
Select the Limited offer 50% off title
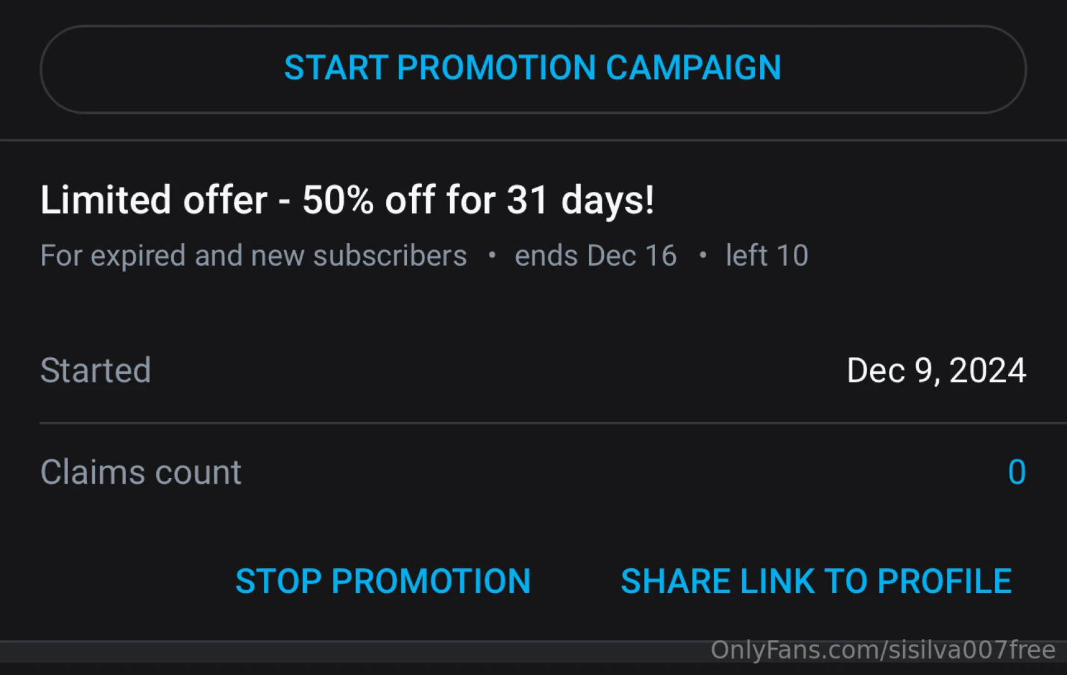coord(348,199)
